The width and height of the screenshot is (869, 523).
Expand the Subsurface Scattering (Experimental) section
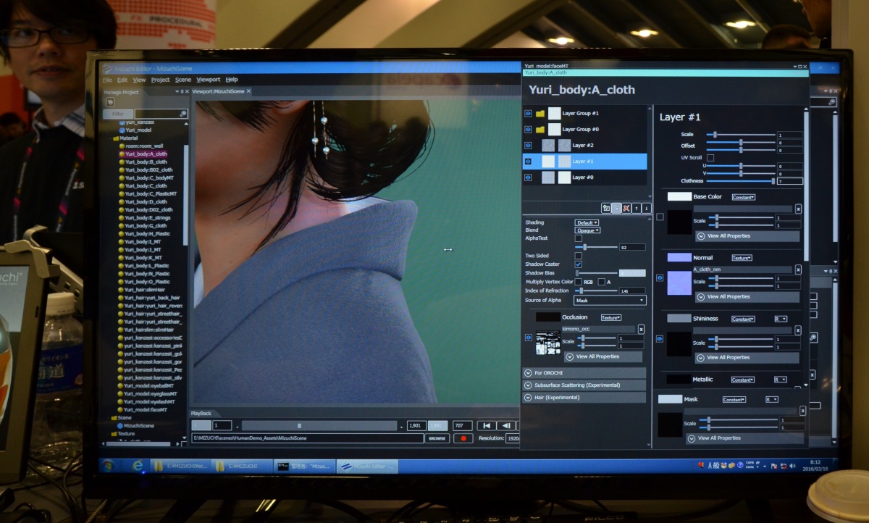pos(584,385)
